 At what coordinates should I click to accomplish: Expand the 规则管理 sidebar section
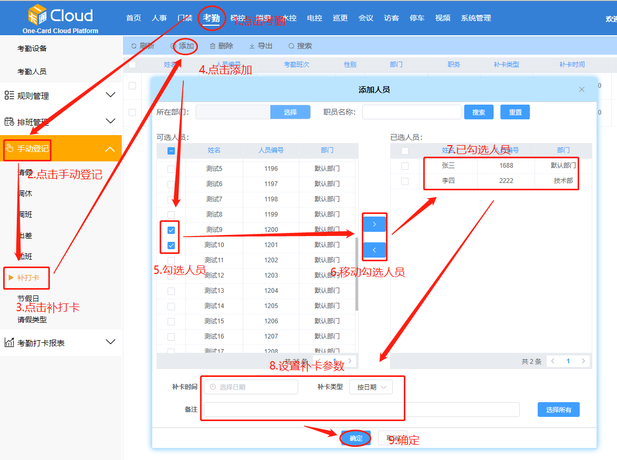pyautogui.click(x=110, y=95)
